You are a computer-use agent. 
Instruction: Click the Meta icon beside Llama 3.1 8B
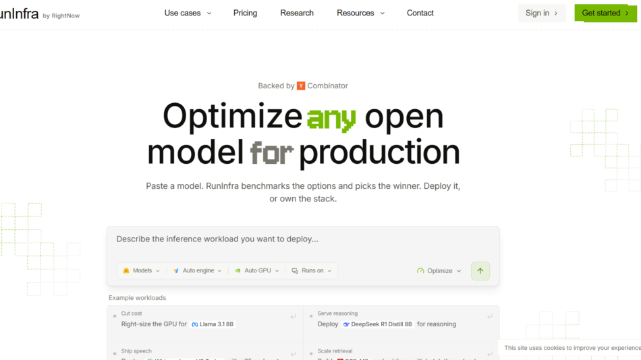coord(195,324)
